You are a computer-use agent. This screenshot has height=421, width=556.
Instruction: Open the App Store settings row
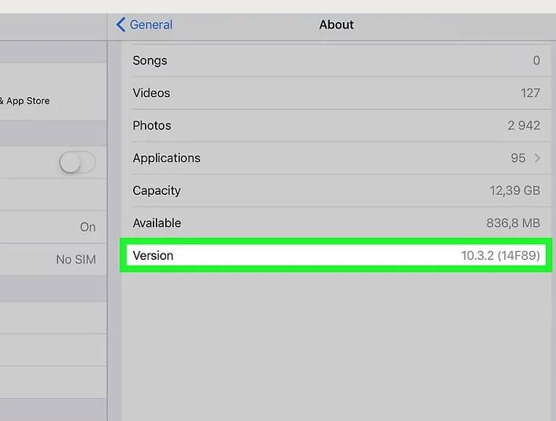click(27, 101)
